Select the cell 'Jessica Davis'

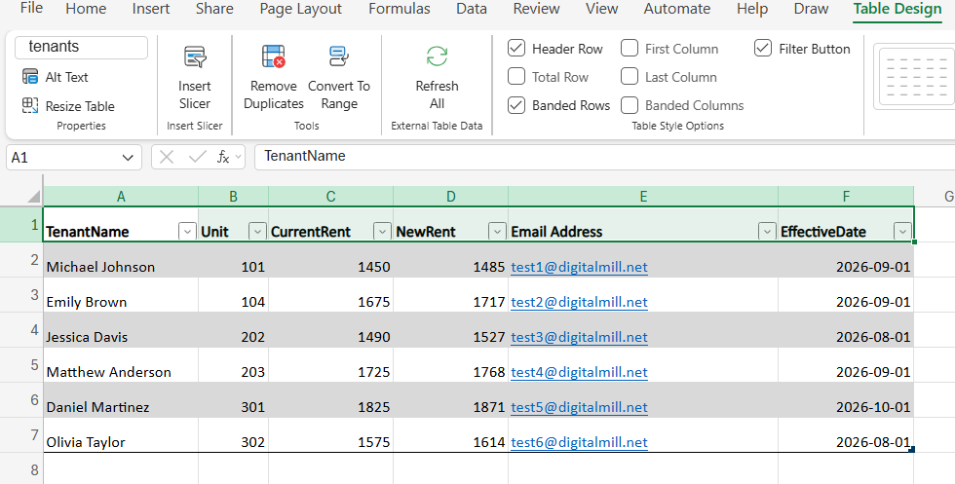[121, 330]
